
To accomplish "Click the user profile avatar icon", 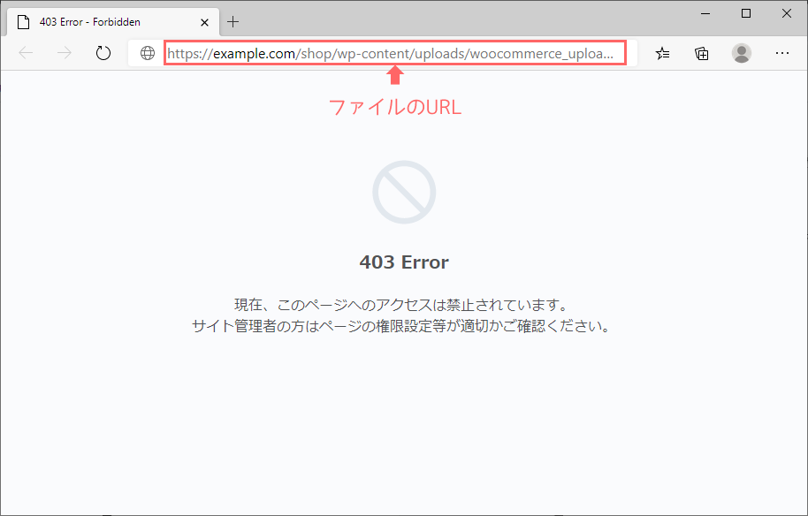I will coord(742,53).
